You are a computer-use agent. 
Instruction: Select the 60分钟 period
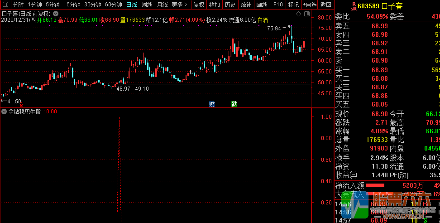pyautogui.click(x=113, y=5)
